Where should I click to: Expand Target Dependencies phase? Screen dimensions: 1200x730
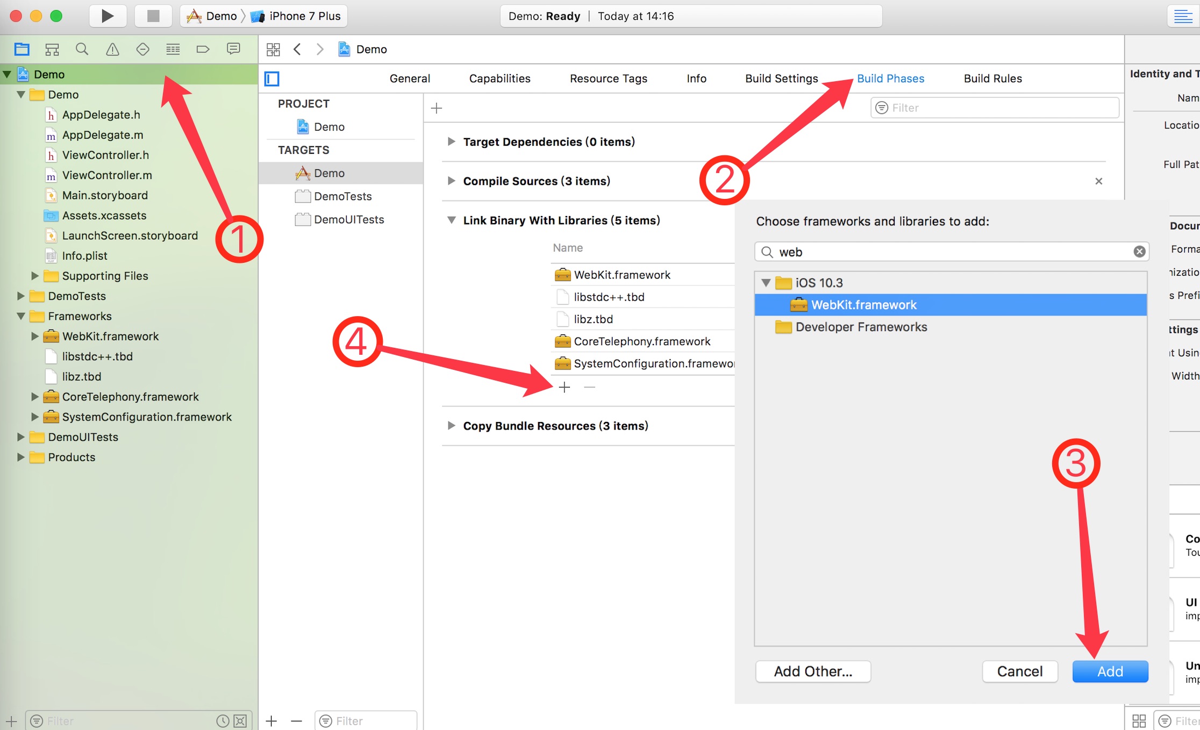click(x=452, y=142)
